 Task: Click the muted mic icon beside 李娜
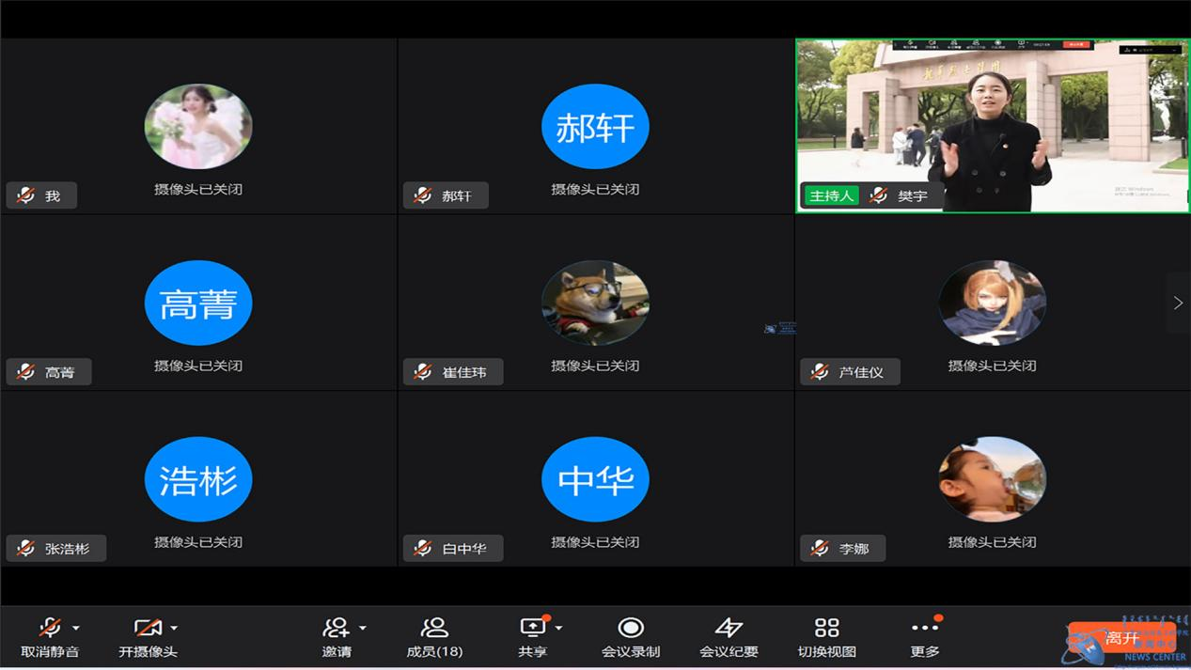820,549
